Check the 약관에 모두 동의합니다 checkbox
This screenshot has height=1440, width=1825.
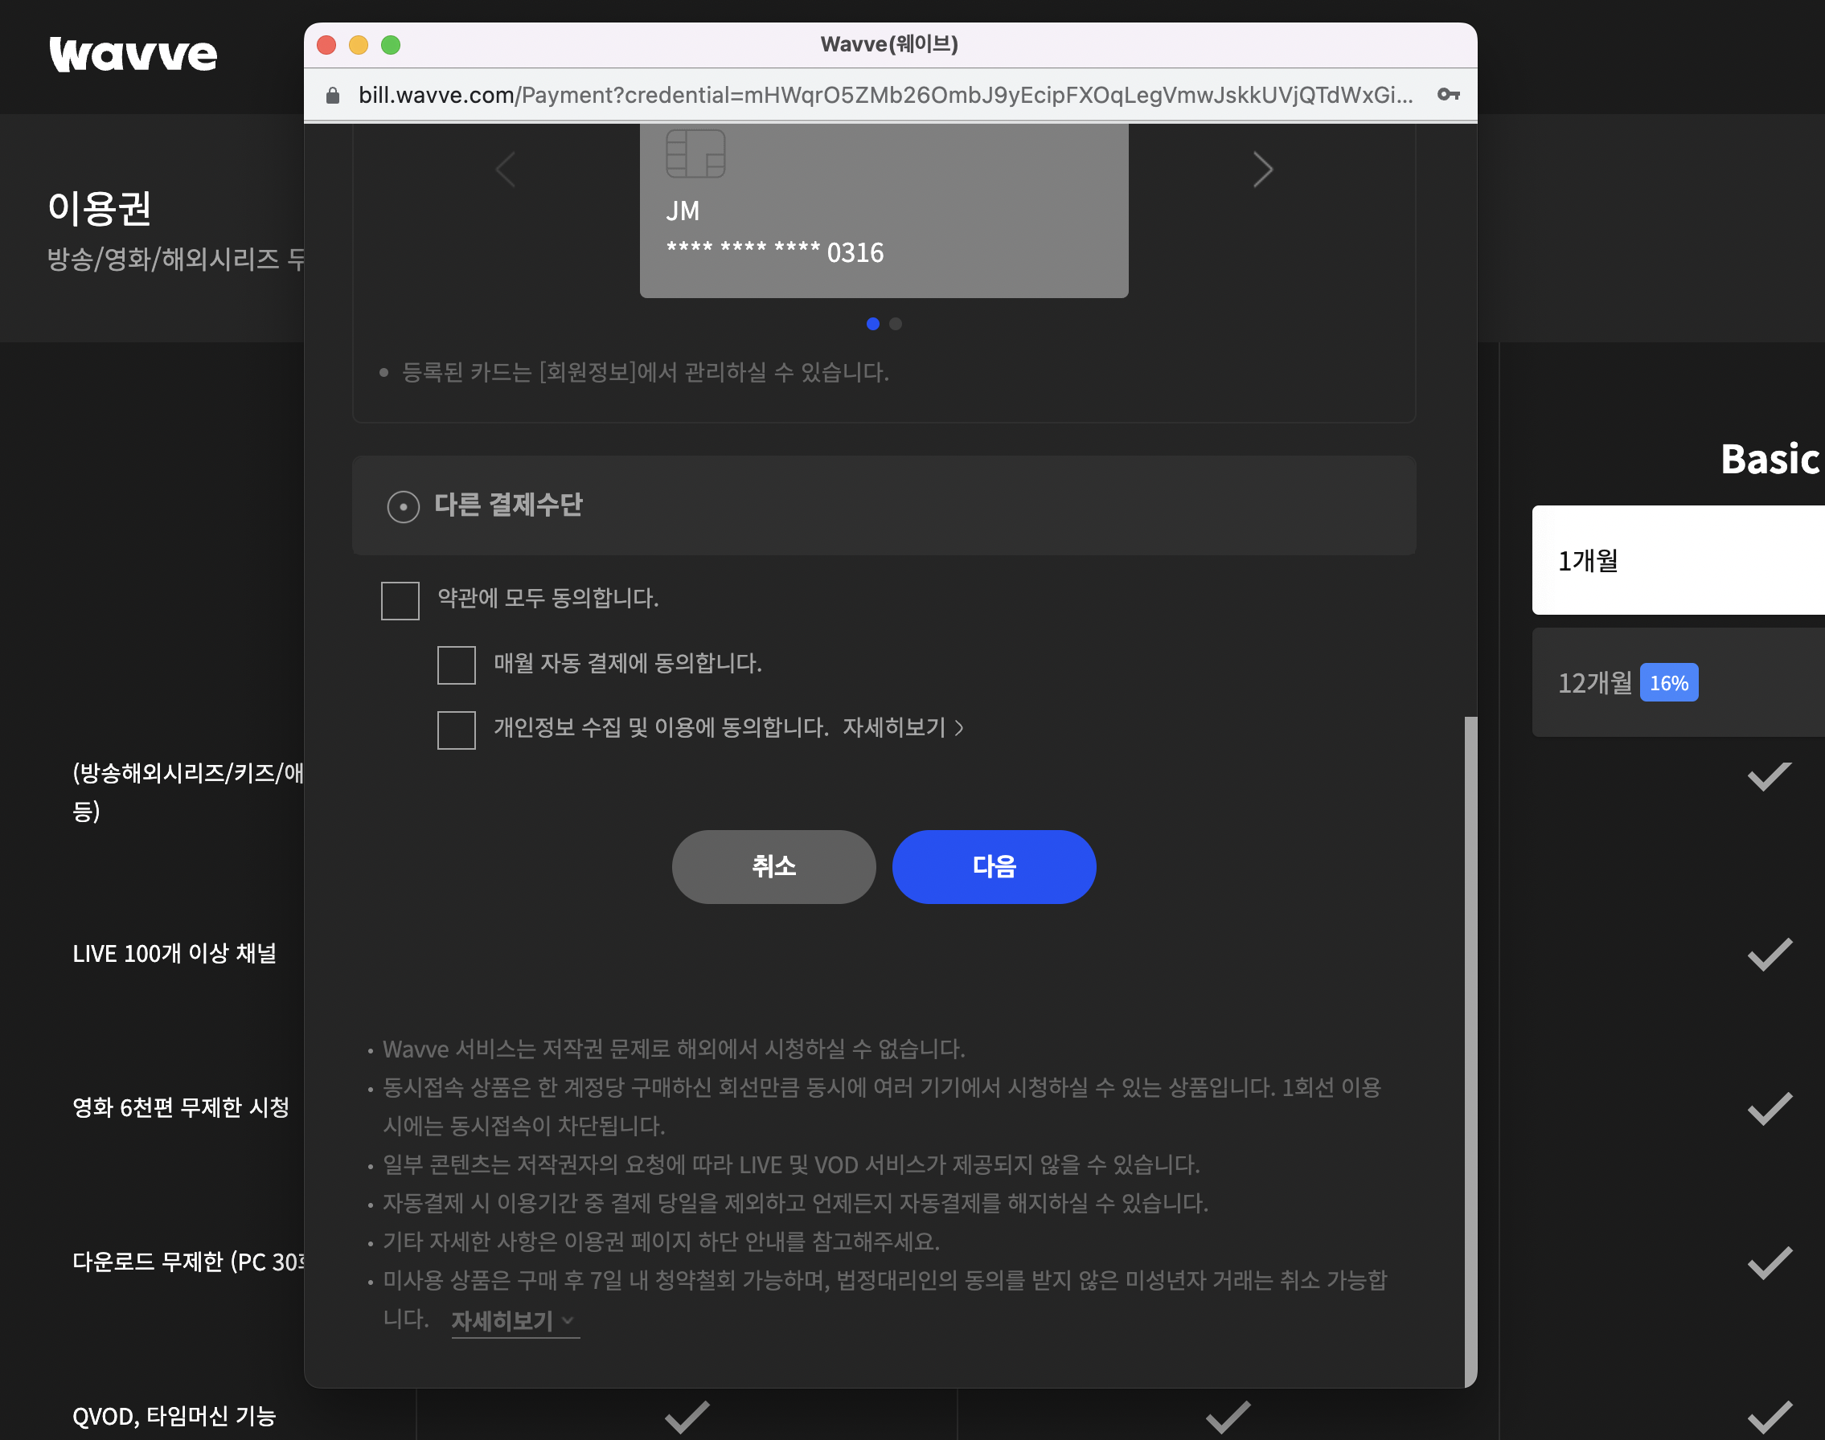400,600
